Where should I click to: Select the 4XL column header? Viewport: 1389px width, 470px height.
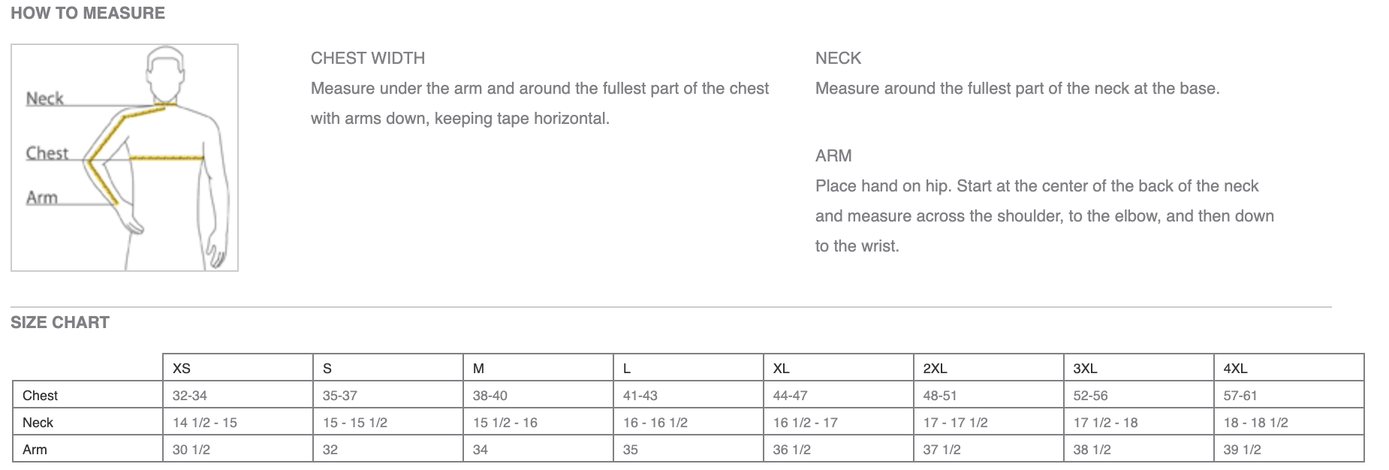pyautogui.click(x=1235, y=368)
